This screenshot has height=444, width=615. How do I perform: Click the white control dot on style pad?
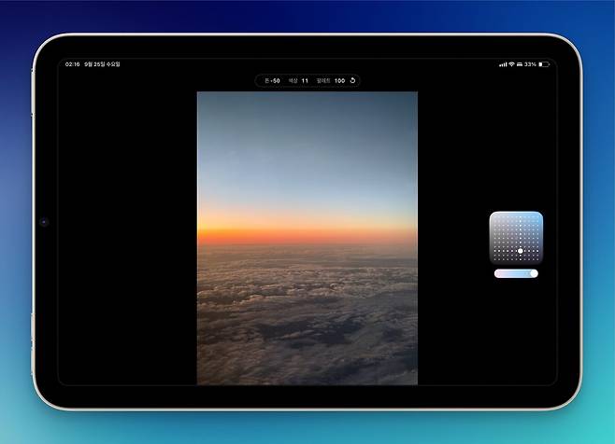coord(521,251)
